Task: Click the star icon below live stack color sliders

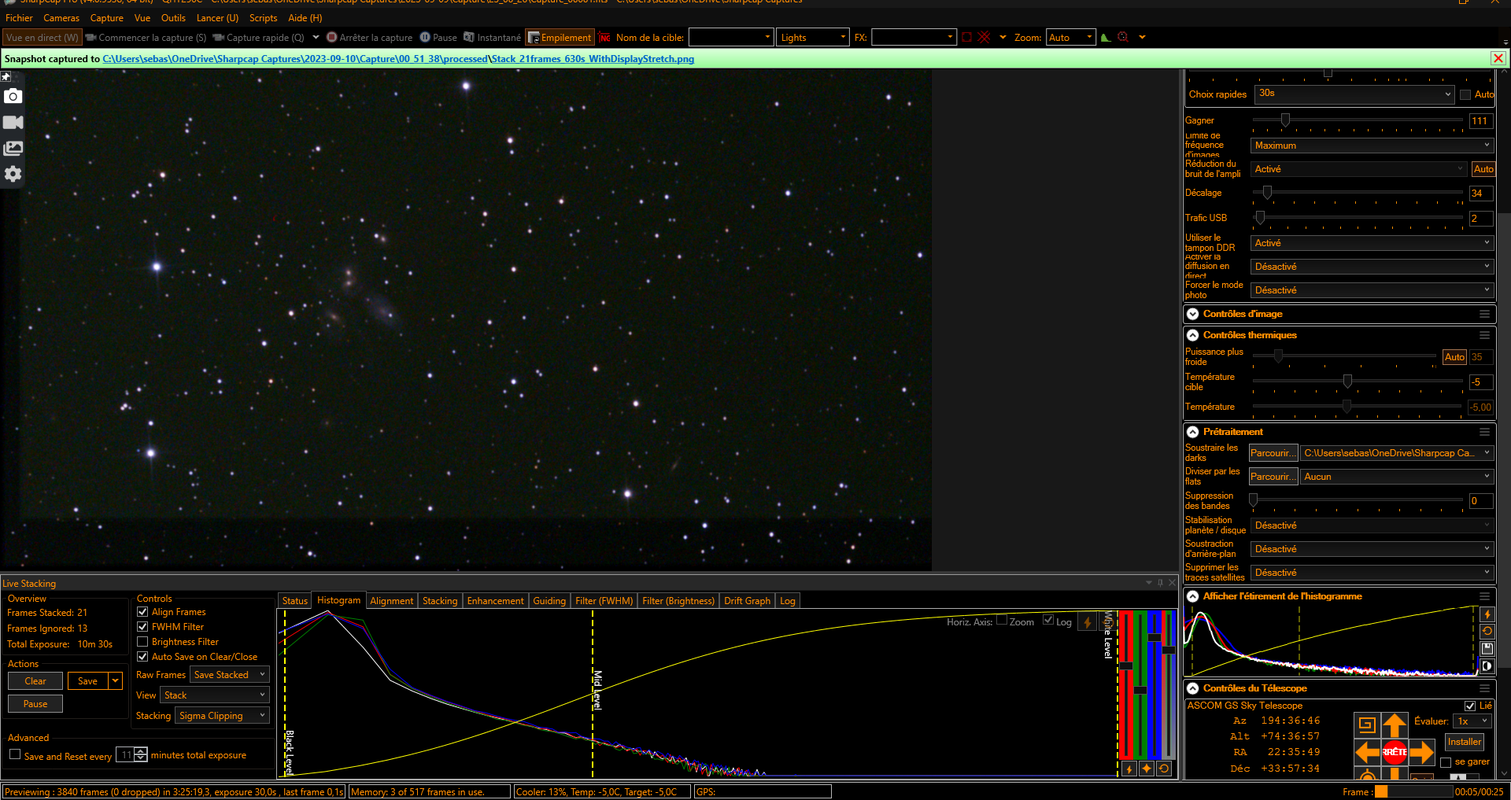Action: [1146, 769]
